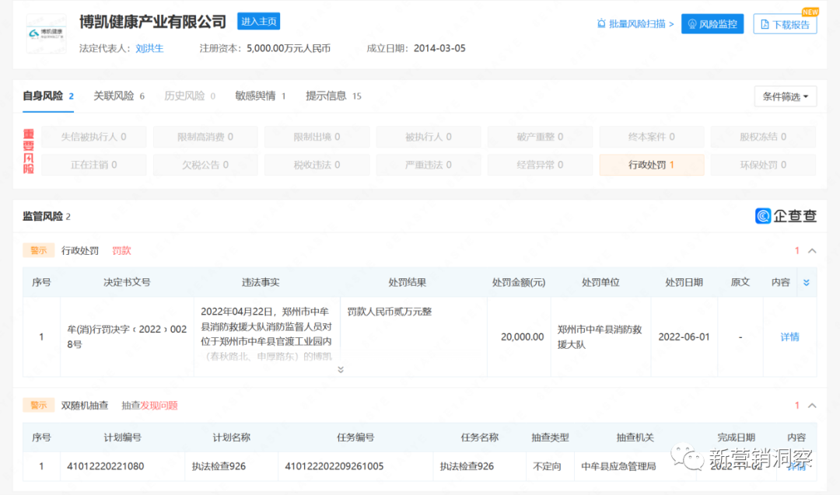This screenshot has height=495, width=840.
Task: Select the 自身风险 tab
Action: pyautogui.click(x=48, y=96)
